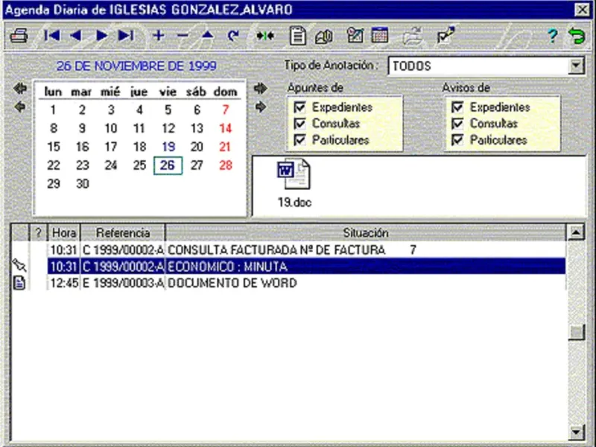596x447 pixels.
Task: Click the up triangle toolbar icon
Action: coord(208,35)
